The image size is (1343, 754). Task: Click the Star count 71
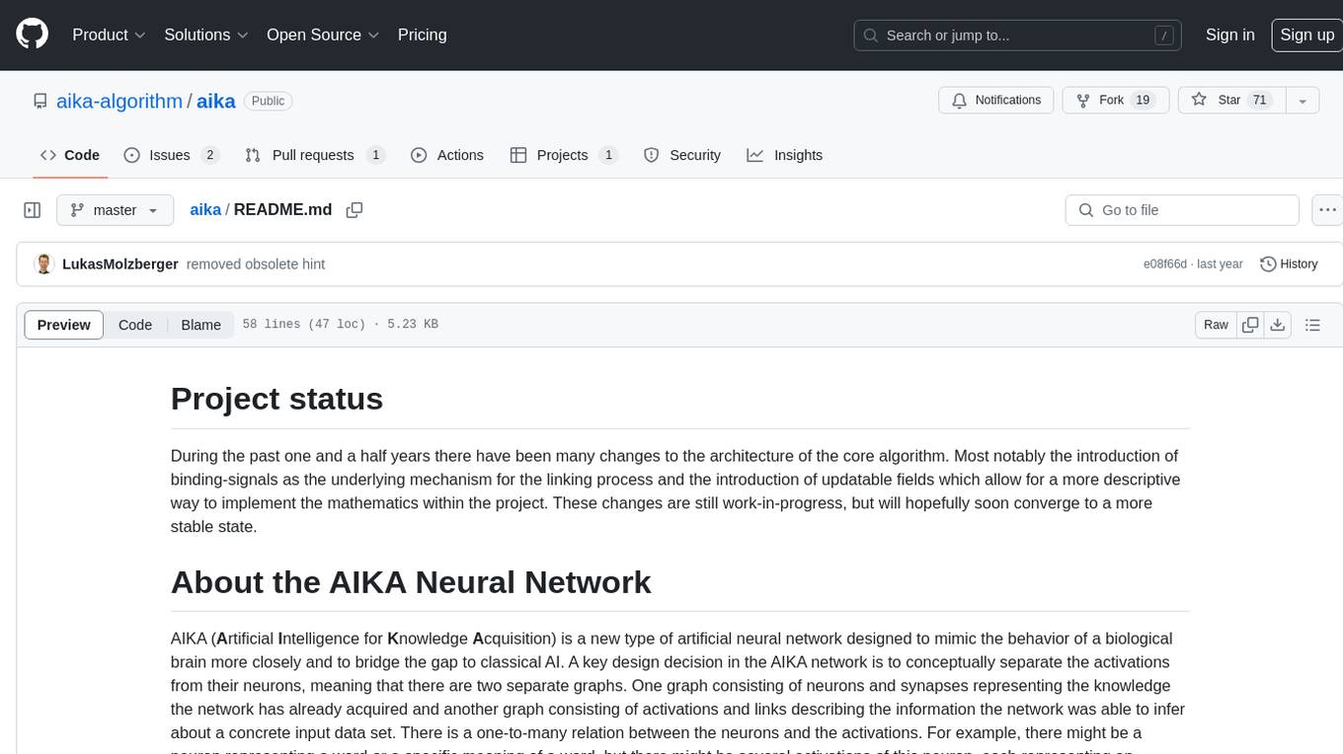[1259, 101]
